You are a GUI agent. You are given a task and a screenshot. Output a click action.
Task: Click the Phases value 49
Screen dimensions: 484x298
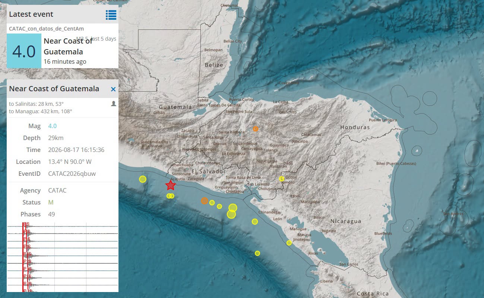pos(51,214)
